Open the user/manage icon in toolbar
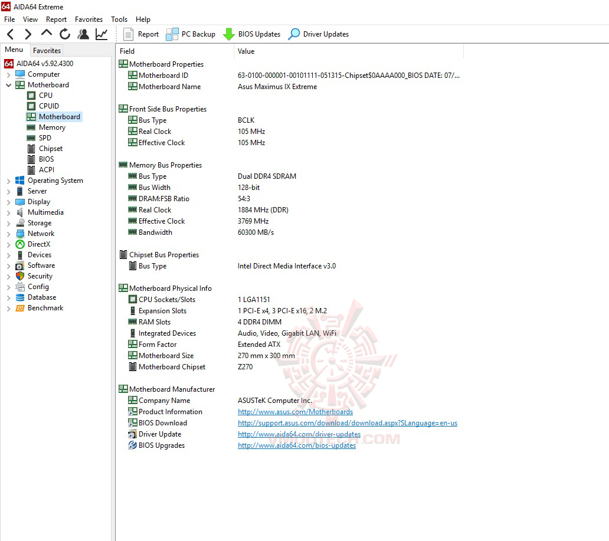Screen dimensions: 609x541 83,34
